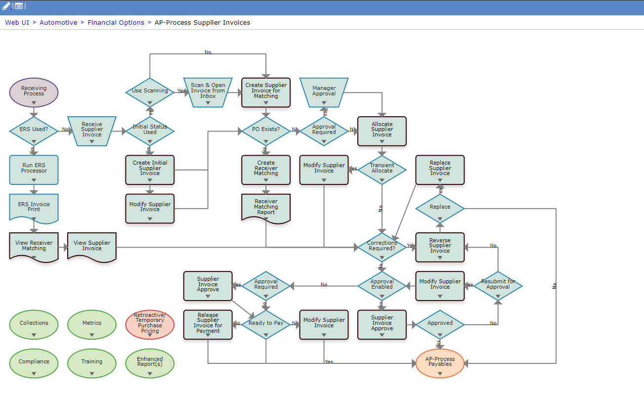Open the Allocate Supplier Invoice step
Screen dimensions: 644x397
pos(382,130)
